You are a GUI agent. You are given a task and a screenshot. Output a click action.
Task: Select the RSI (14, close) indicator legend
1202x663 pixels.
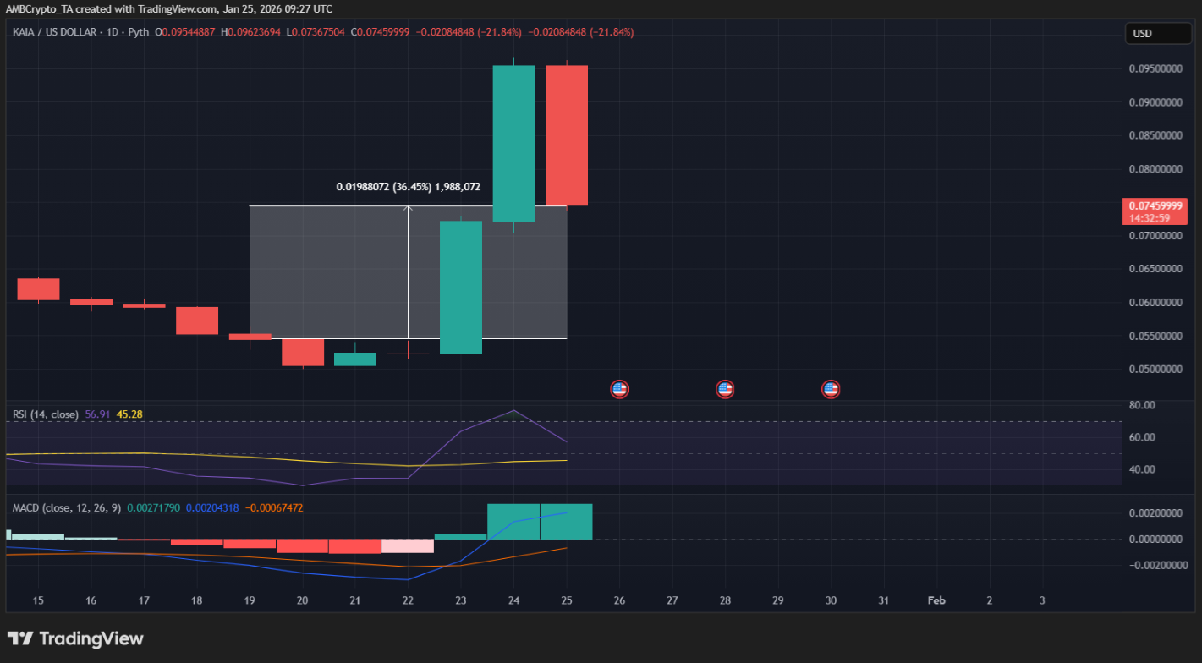pos(46,414)
